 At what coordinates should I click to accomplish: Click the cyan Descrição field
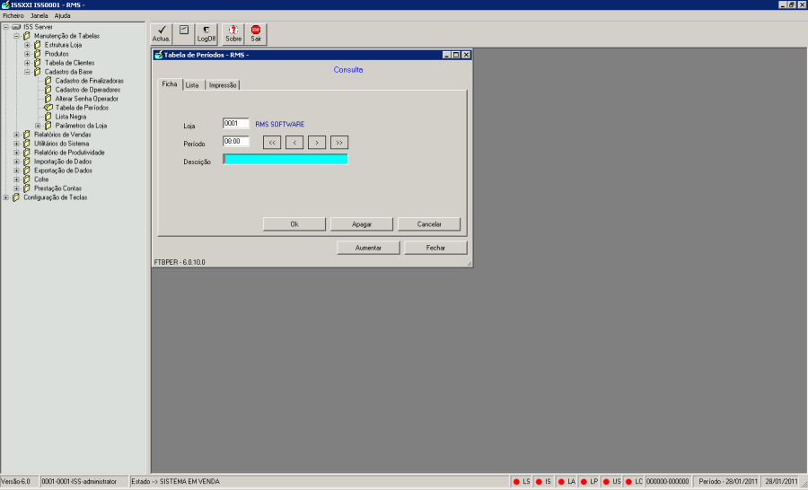click(285, 159)
